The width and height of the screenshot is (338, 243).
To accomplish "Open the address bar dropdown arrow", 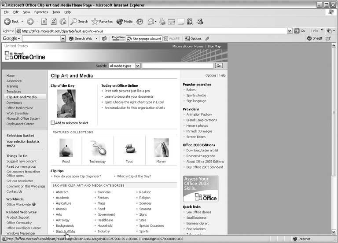I will pyautogui.click(x=290, y=31).
